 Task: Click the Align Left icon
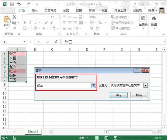(x=64, y=23)
